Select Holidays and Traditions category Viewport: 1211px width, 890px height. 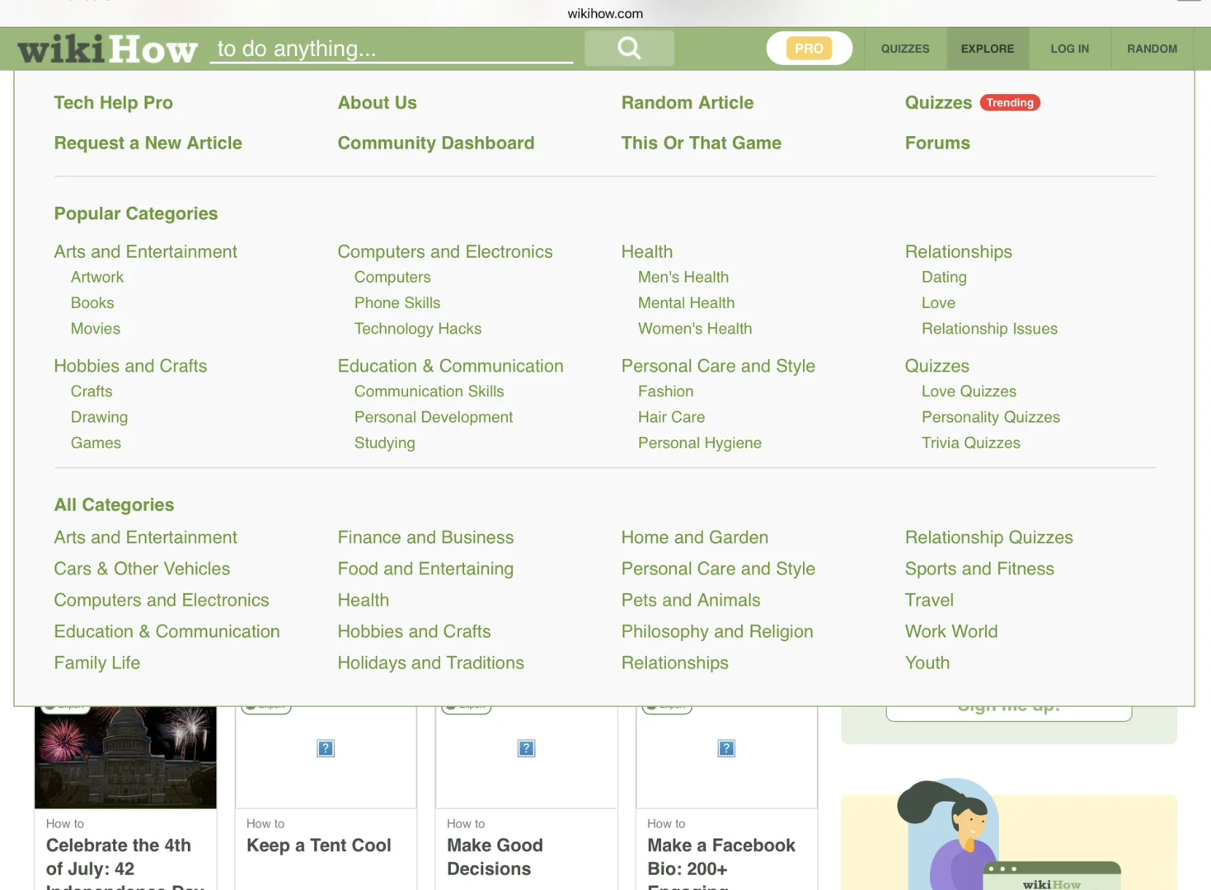coord(430,663)
